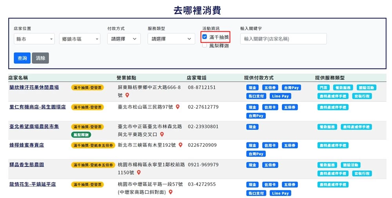Screen dimensions: 392x198
Task: Click 餐飲服務 tag in 臺北希望廣場農民市集 row
Action: tap(327, 127)
